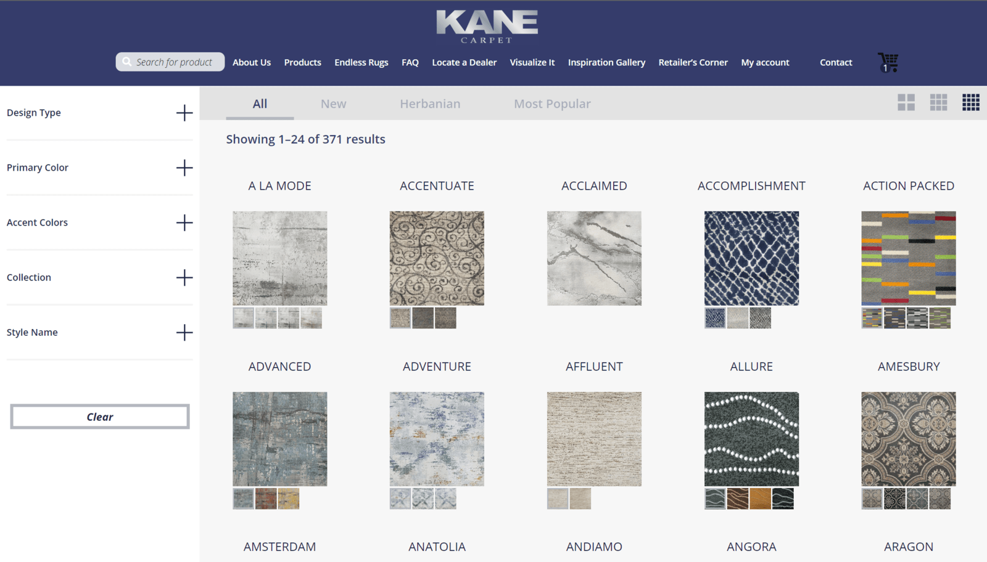
Task: Click the Kane Carpet logo
Action: pyautogui.click(x=487, y=26)
